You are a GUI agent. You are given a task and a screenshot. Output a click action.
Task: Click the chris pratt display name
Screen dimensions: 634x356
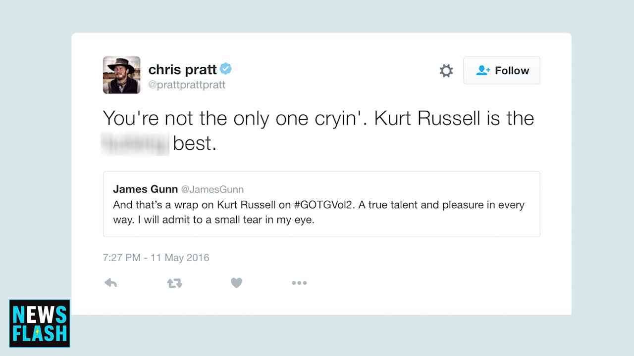click(183, 70)
